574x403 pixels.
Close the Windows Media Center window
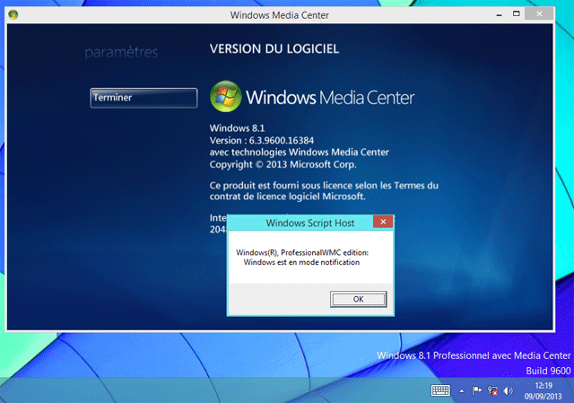pos(539,14)
